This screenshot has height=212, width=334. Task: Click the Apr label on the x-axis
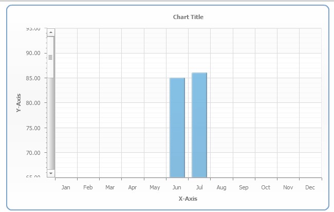coord(133,188)
